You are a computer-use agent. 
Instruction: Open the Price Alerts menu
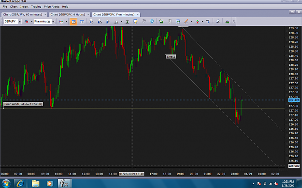(52, 7)
